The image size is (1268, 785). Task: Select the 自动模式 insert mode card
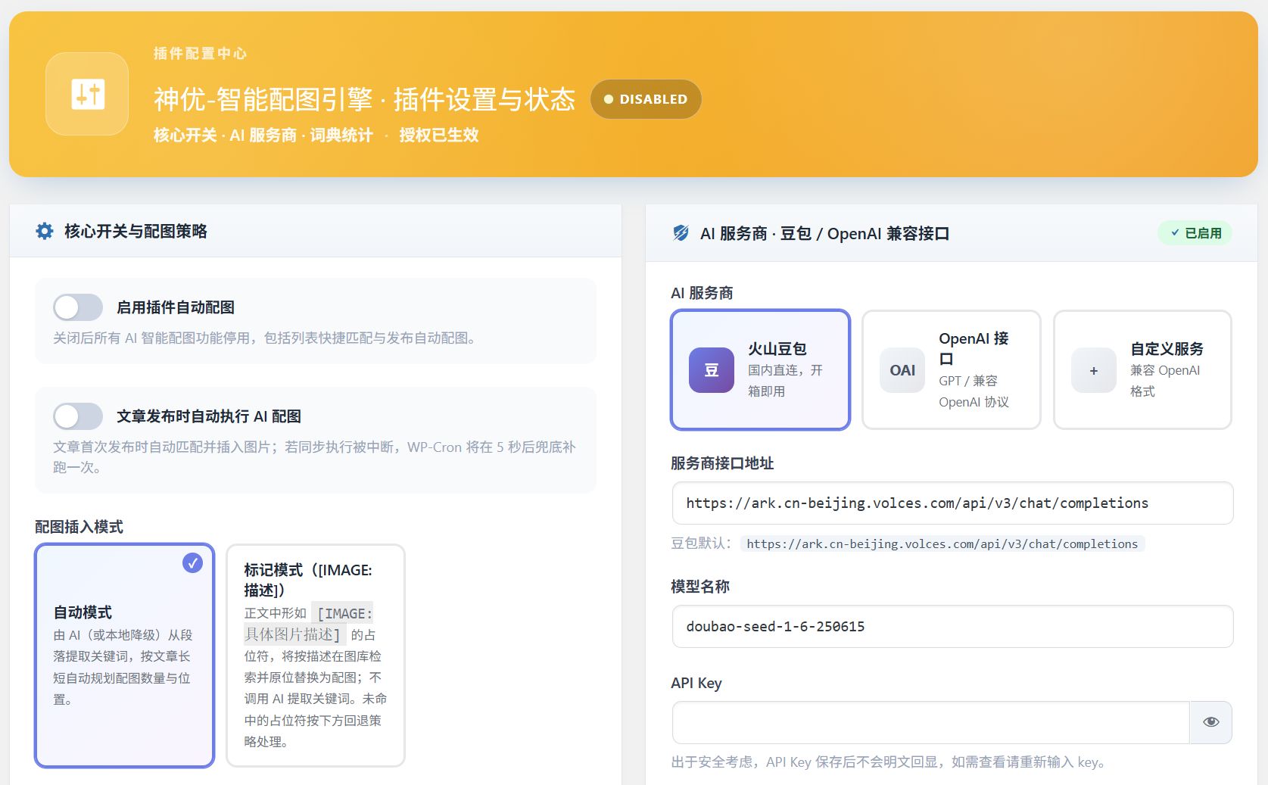[x=125, y=656]
